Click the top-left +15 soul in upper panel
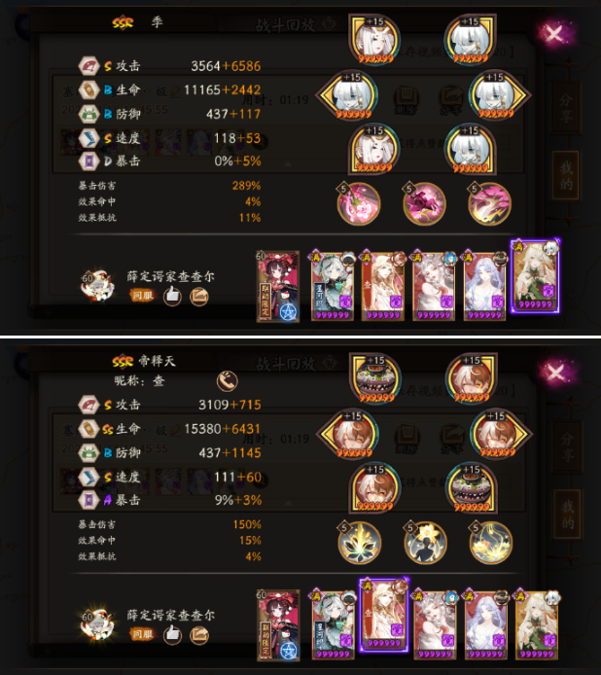This screenshot has width=601, height=675. [x=374, y=40]
